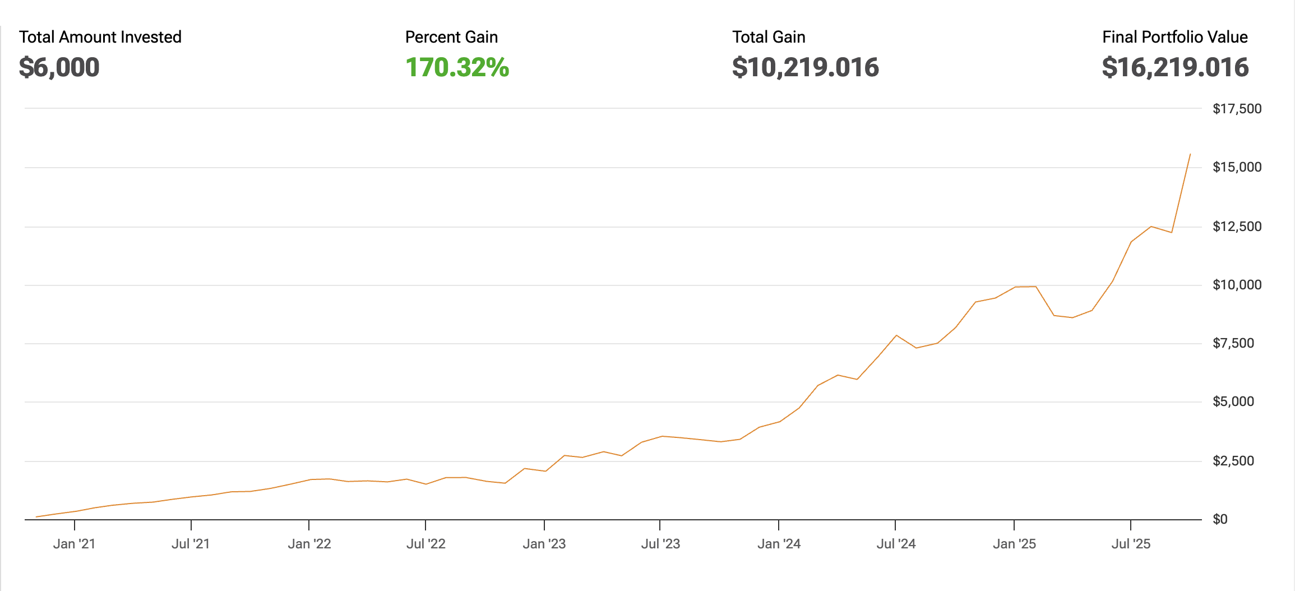Click the Total Gain heading
This screenshot has height=591, width=1295.
[x=769, y=37]
